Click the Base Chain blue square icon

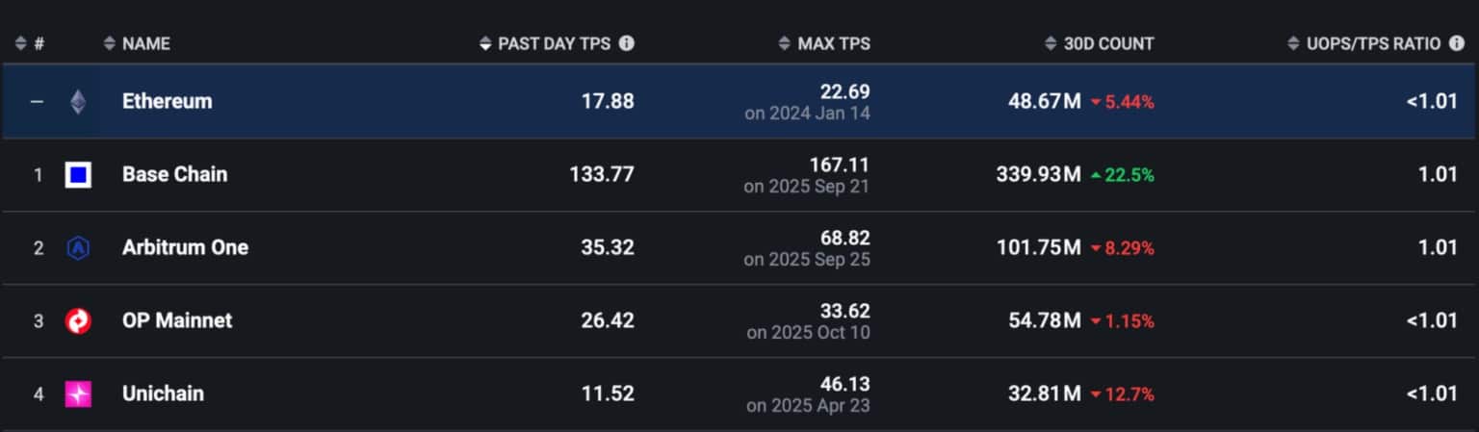78,175
